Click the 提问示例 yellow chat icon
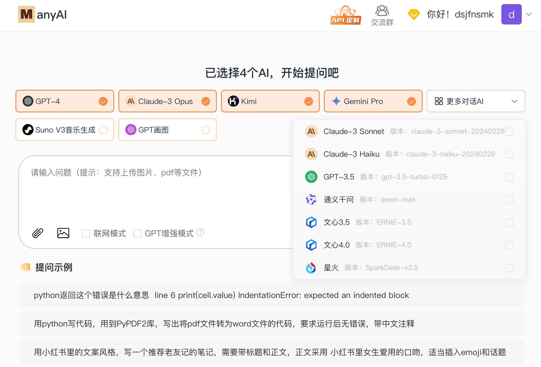The height and width of the screenshot is (367, 541). (x=25, y=267)
